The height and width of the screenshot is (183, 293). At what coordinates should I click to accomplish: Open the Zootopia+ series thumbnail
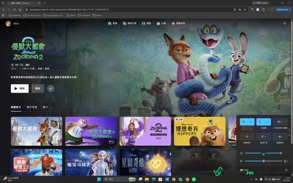pyautogui.click(x=91, y=131)
